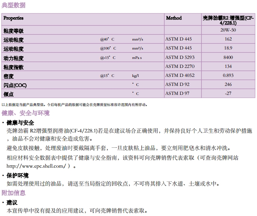This screenshot has width=257, height=216.
Task: Select ASTM D 2270 method cell
Action: pos(180,66)
